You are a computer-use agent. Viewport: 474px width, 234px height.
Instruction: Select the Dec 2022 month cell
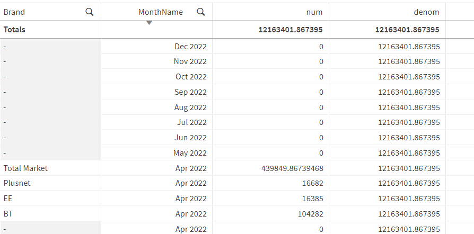point(190,47)
